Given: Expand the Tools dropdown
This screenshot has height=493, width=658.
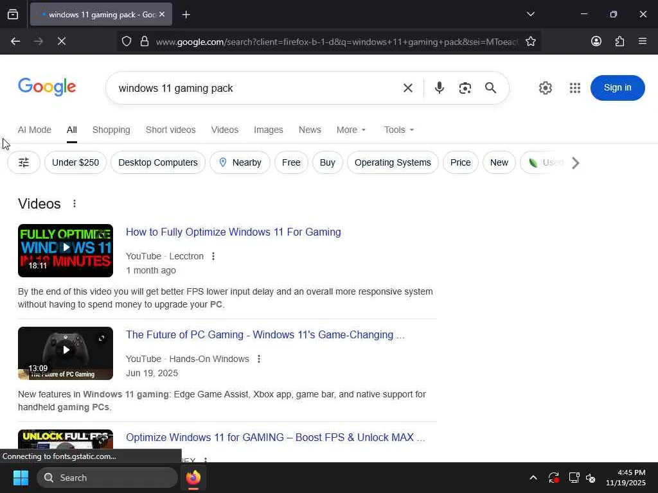Looking at the screenshot, I should [x=398, y=130].
